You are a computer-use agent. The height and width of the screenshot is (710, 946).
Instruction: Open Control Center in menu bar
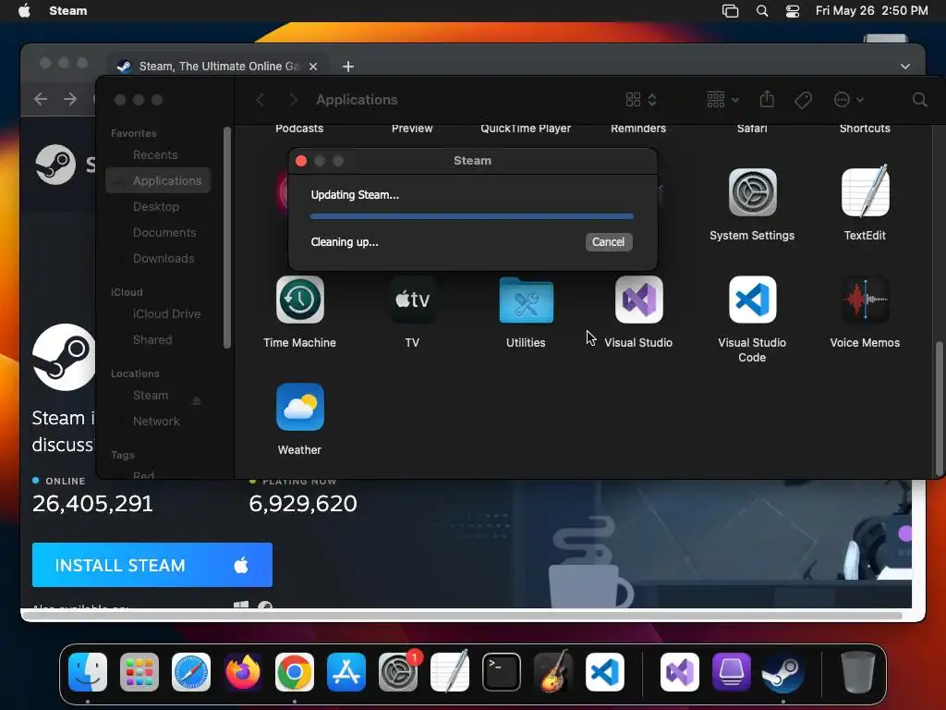792,11
